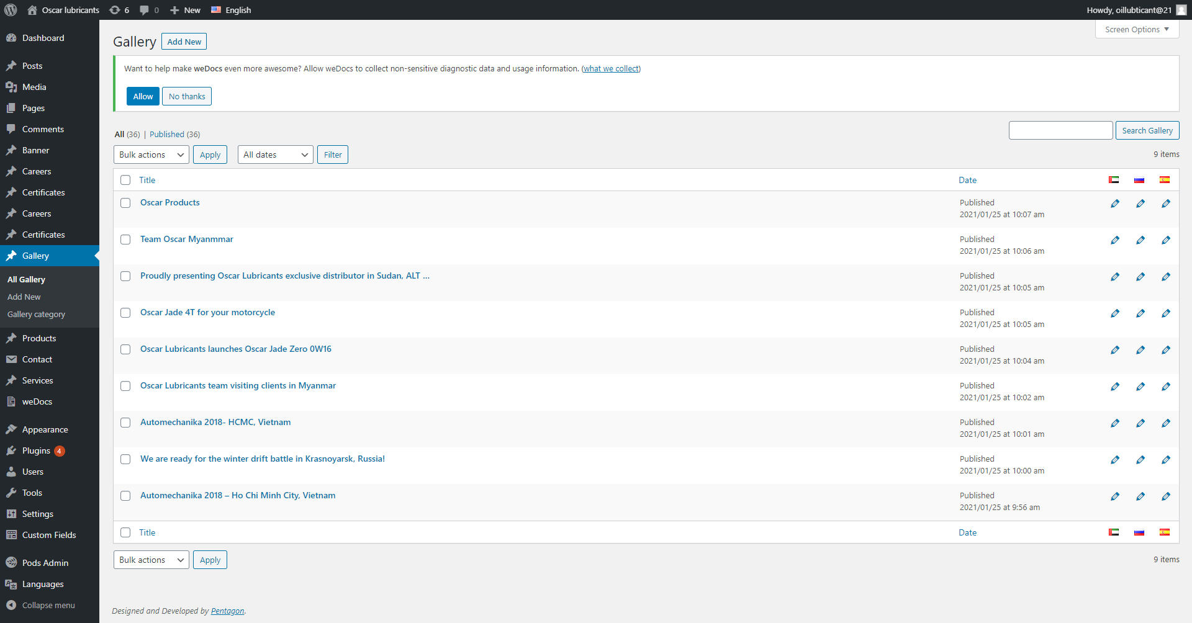Click the Pods Admin icon
The image size is (1192, 623).
tap(11, 563)
